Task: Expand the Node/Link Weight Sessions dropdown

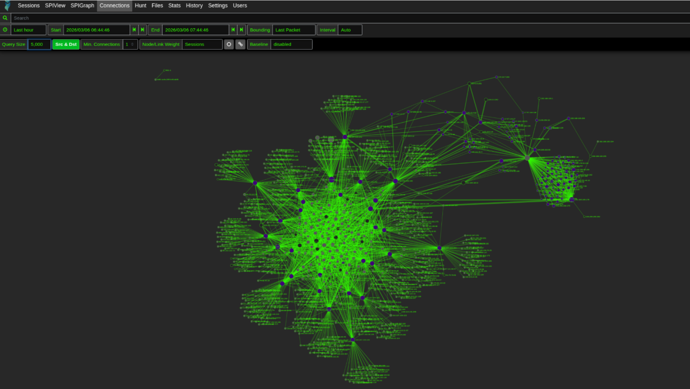Action: click(202, 44)
